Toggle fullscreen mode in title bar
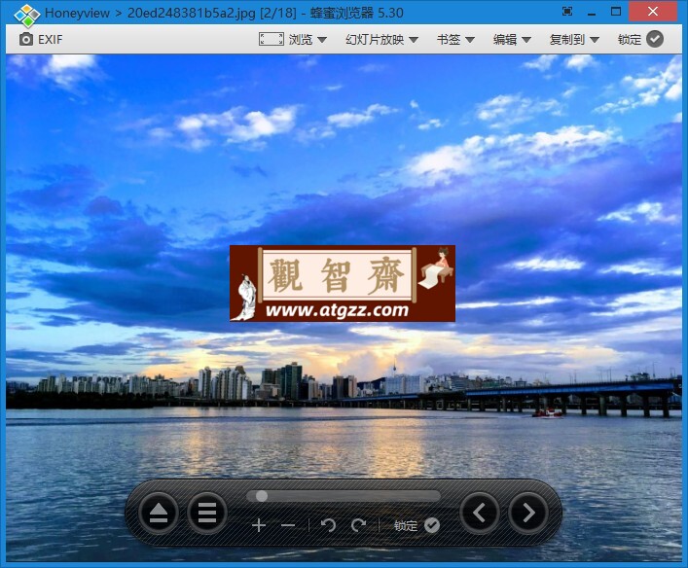 (567, 12)
